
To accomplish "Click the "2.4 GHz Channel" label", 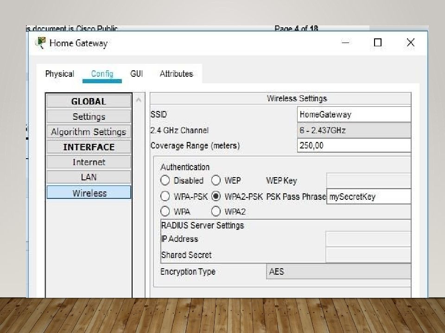I will [x=179, y=130].
